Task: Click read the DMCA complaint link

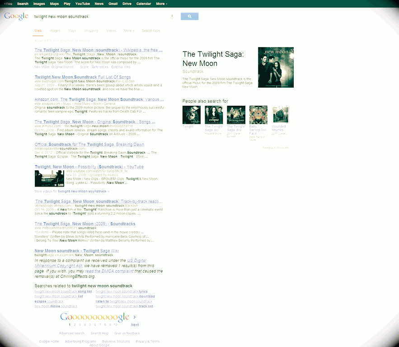Action: coord(109,271)
